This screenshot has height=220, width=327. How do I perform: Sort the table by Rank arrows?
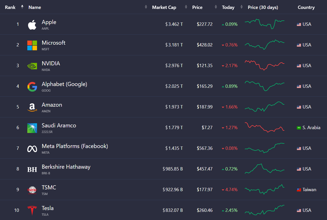coord(22,7)
